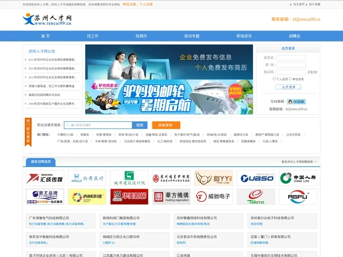Open the 找工作 navigation item
Screen dimensions: 343x257
[x=92, y=36]
